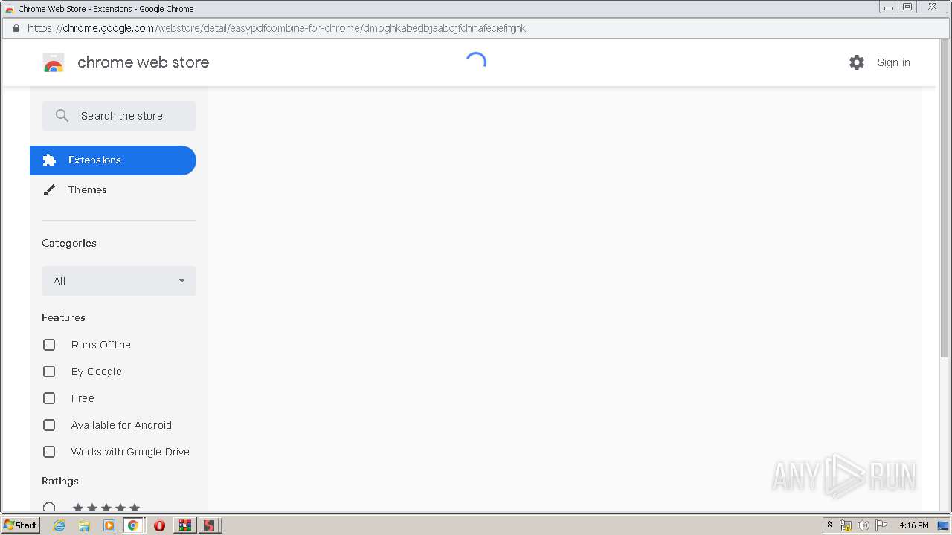Minimize the Chrome window
This screenshot has width=952, height=535.
click(889, 7)
